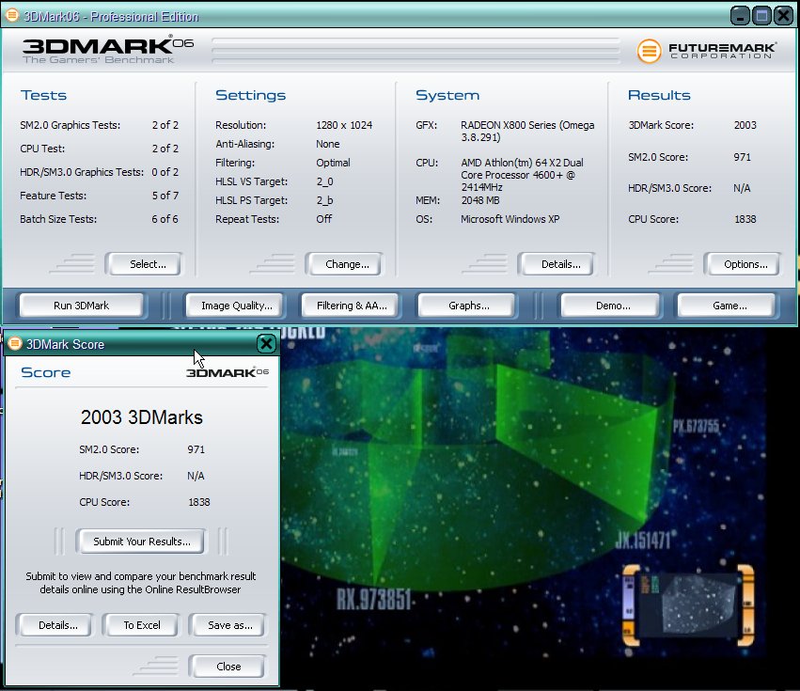Open the Image Quality... tool
Image resolution: width=800 pixels, height=691 pixels.
[x=234, y=306]
